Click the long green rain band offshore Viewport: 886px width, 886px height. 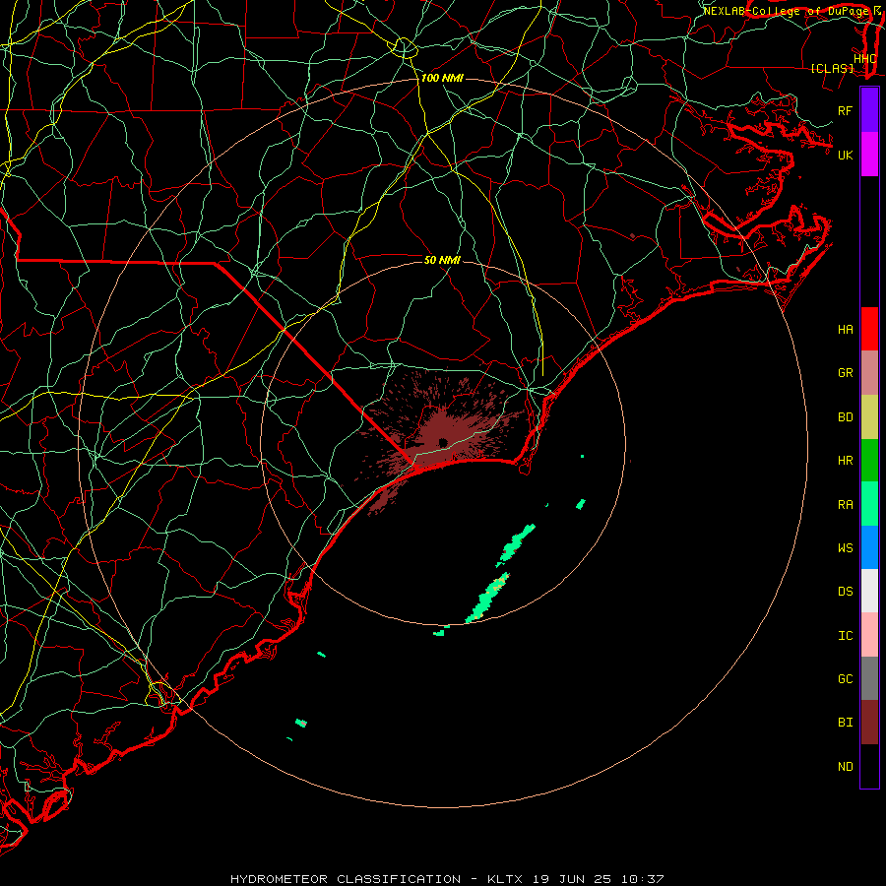[x=487, y=598]
